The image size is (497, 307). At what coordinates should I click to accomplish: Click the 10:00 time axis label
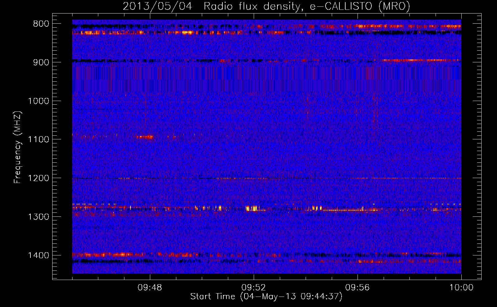click(461, 288)
